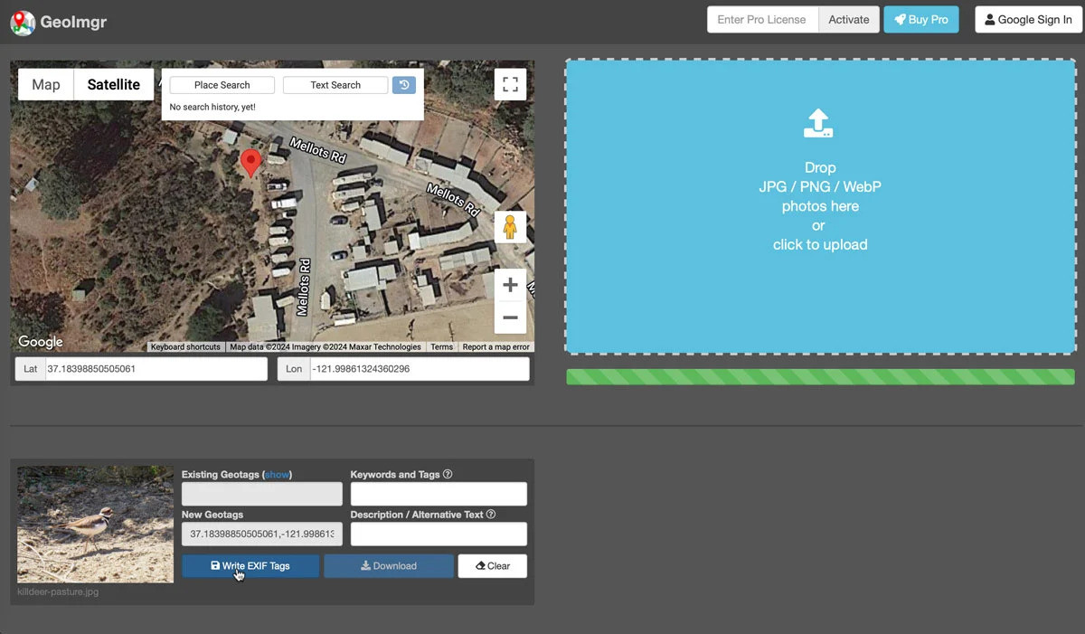Click the Google logo on map

coord(41,342)
